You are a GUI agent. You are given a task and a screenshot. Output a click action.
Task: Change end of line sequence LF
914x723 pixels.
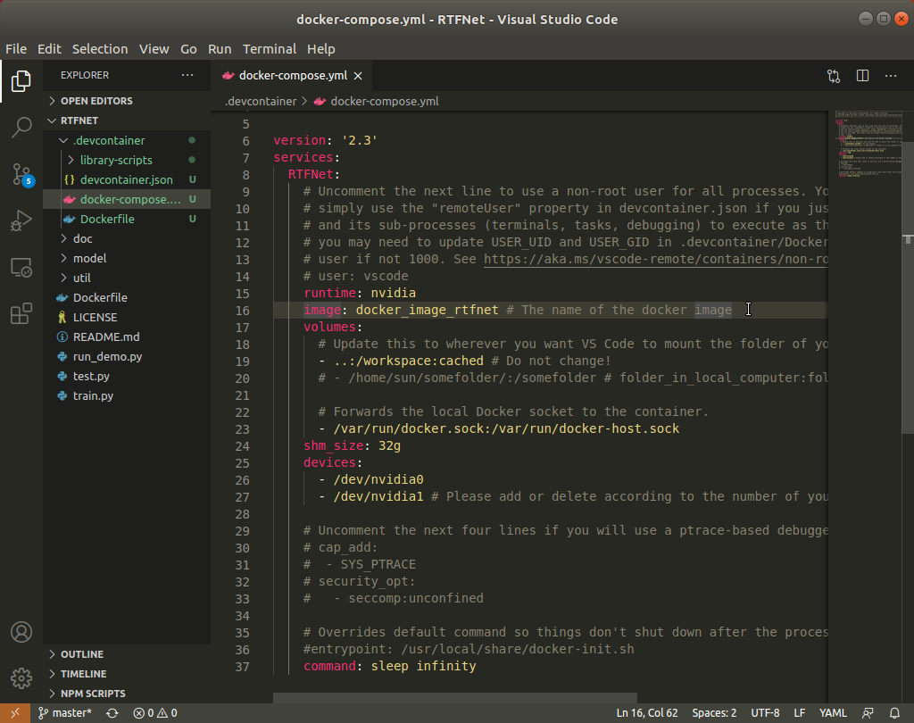799,713
